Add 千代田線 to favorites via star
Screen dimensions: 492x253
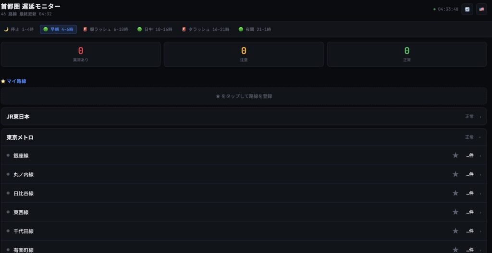[455, 231]
